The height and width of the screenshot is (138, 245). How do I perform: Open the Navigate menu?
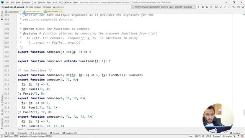tap(26, 3)
